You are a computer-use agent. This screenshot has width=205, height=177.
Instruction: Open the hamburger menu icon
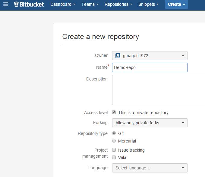tap(6, 4)
